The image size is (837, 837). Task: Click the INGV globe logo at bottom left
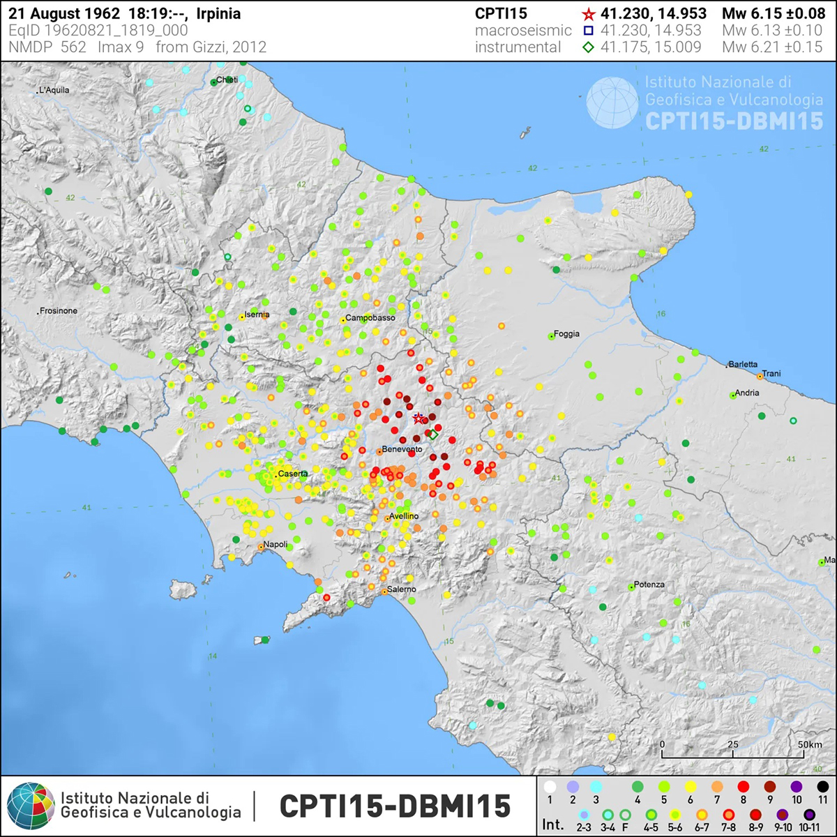point(31,806)
